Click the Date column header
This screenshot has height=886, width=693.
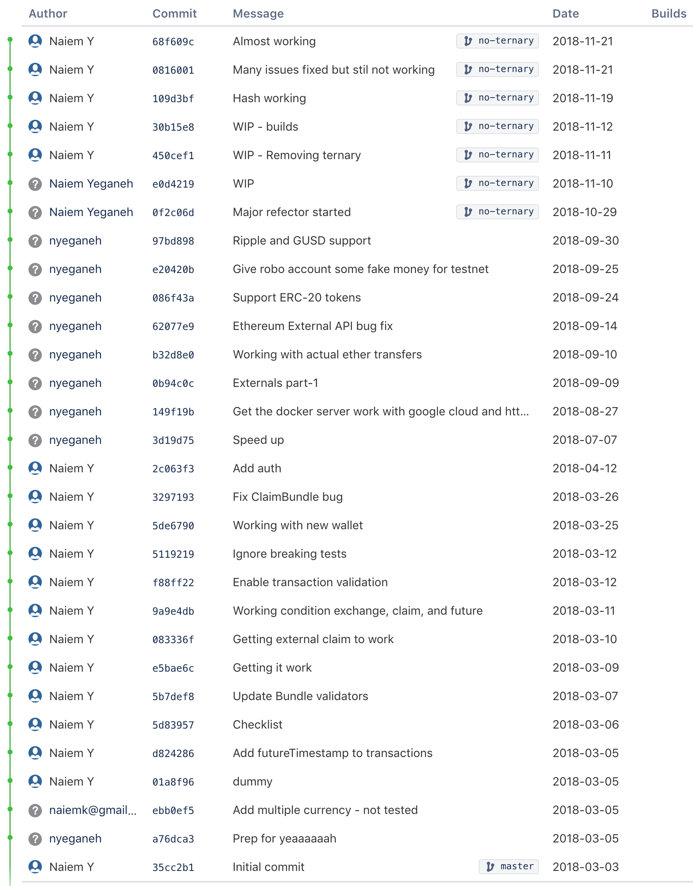566,13
